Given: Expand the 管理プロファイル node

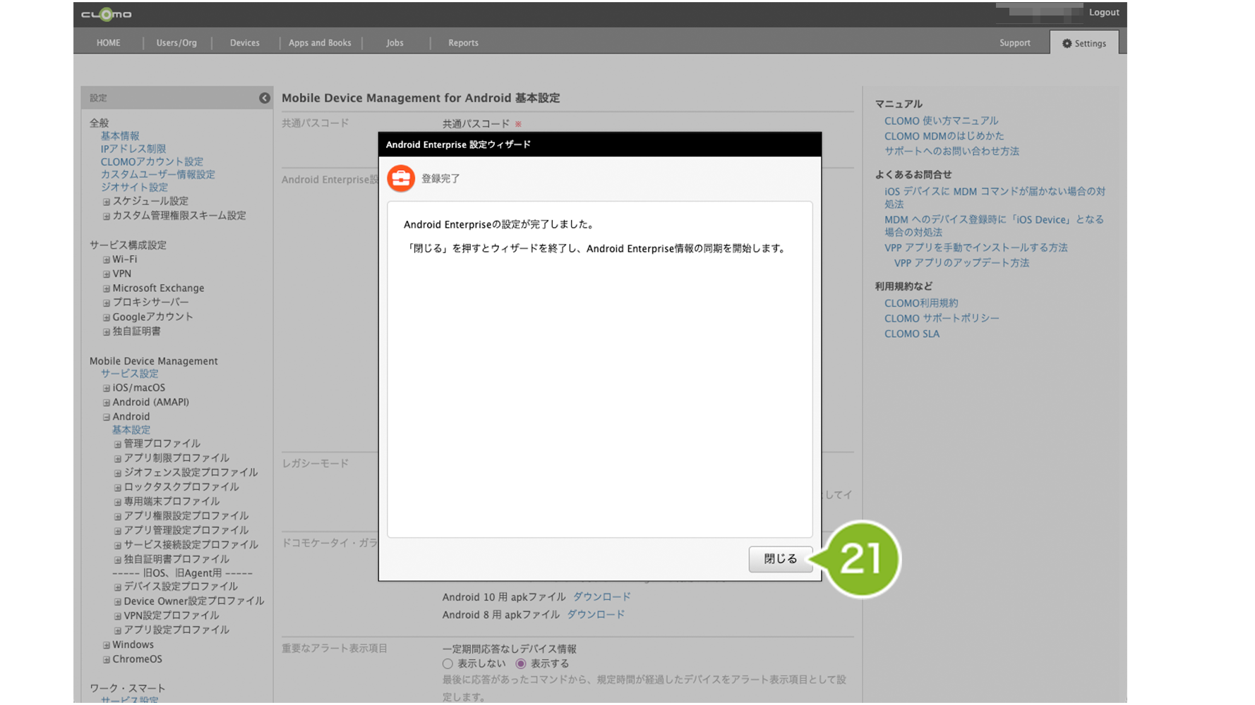Looking at the screenshot, I should pos(118,445).
